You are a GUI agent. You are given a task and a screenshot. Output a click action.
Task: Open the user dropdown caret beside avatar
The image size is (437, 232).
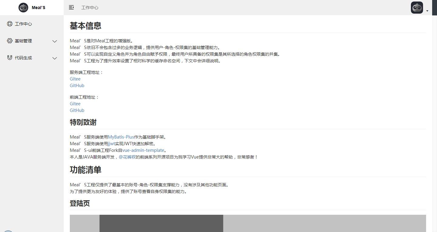click(x=427, y=11)
